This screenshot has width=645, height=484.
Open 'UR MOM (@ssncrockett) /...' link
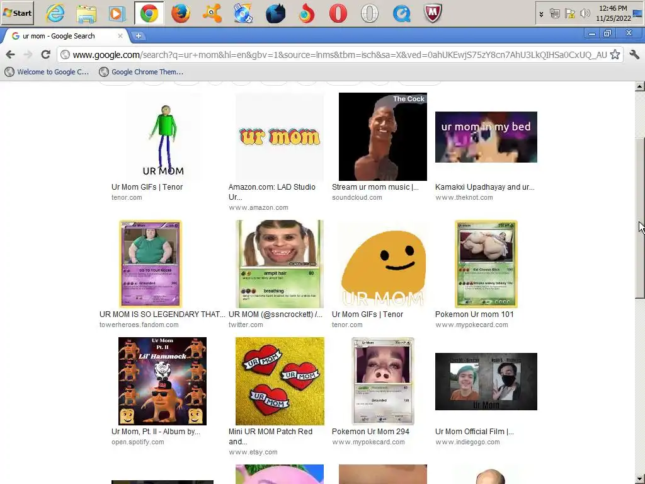click(x=275, y=314)
